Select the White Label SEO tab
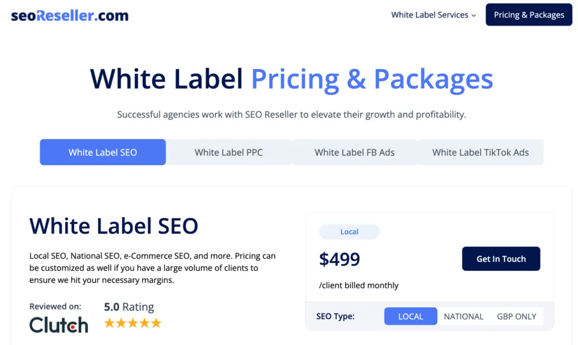Screen dimensions: 578x345 pyautogui.click(x=103, y=152)
